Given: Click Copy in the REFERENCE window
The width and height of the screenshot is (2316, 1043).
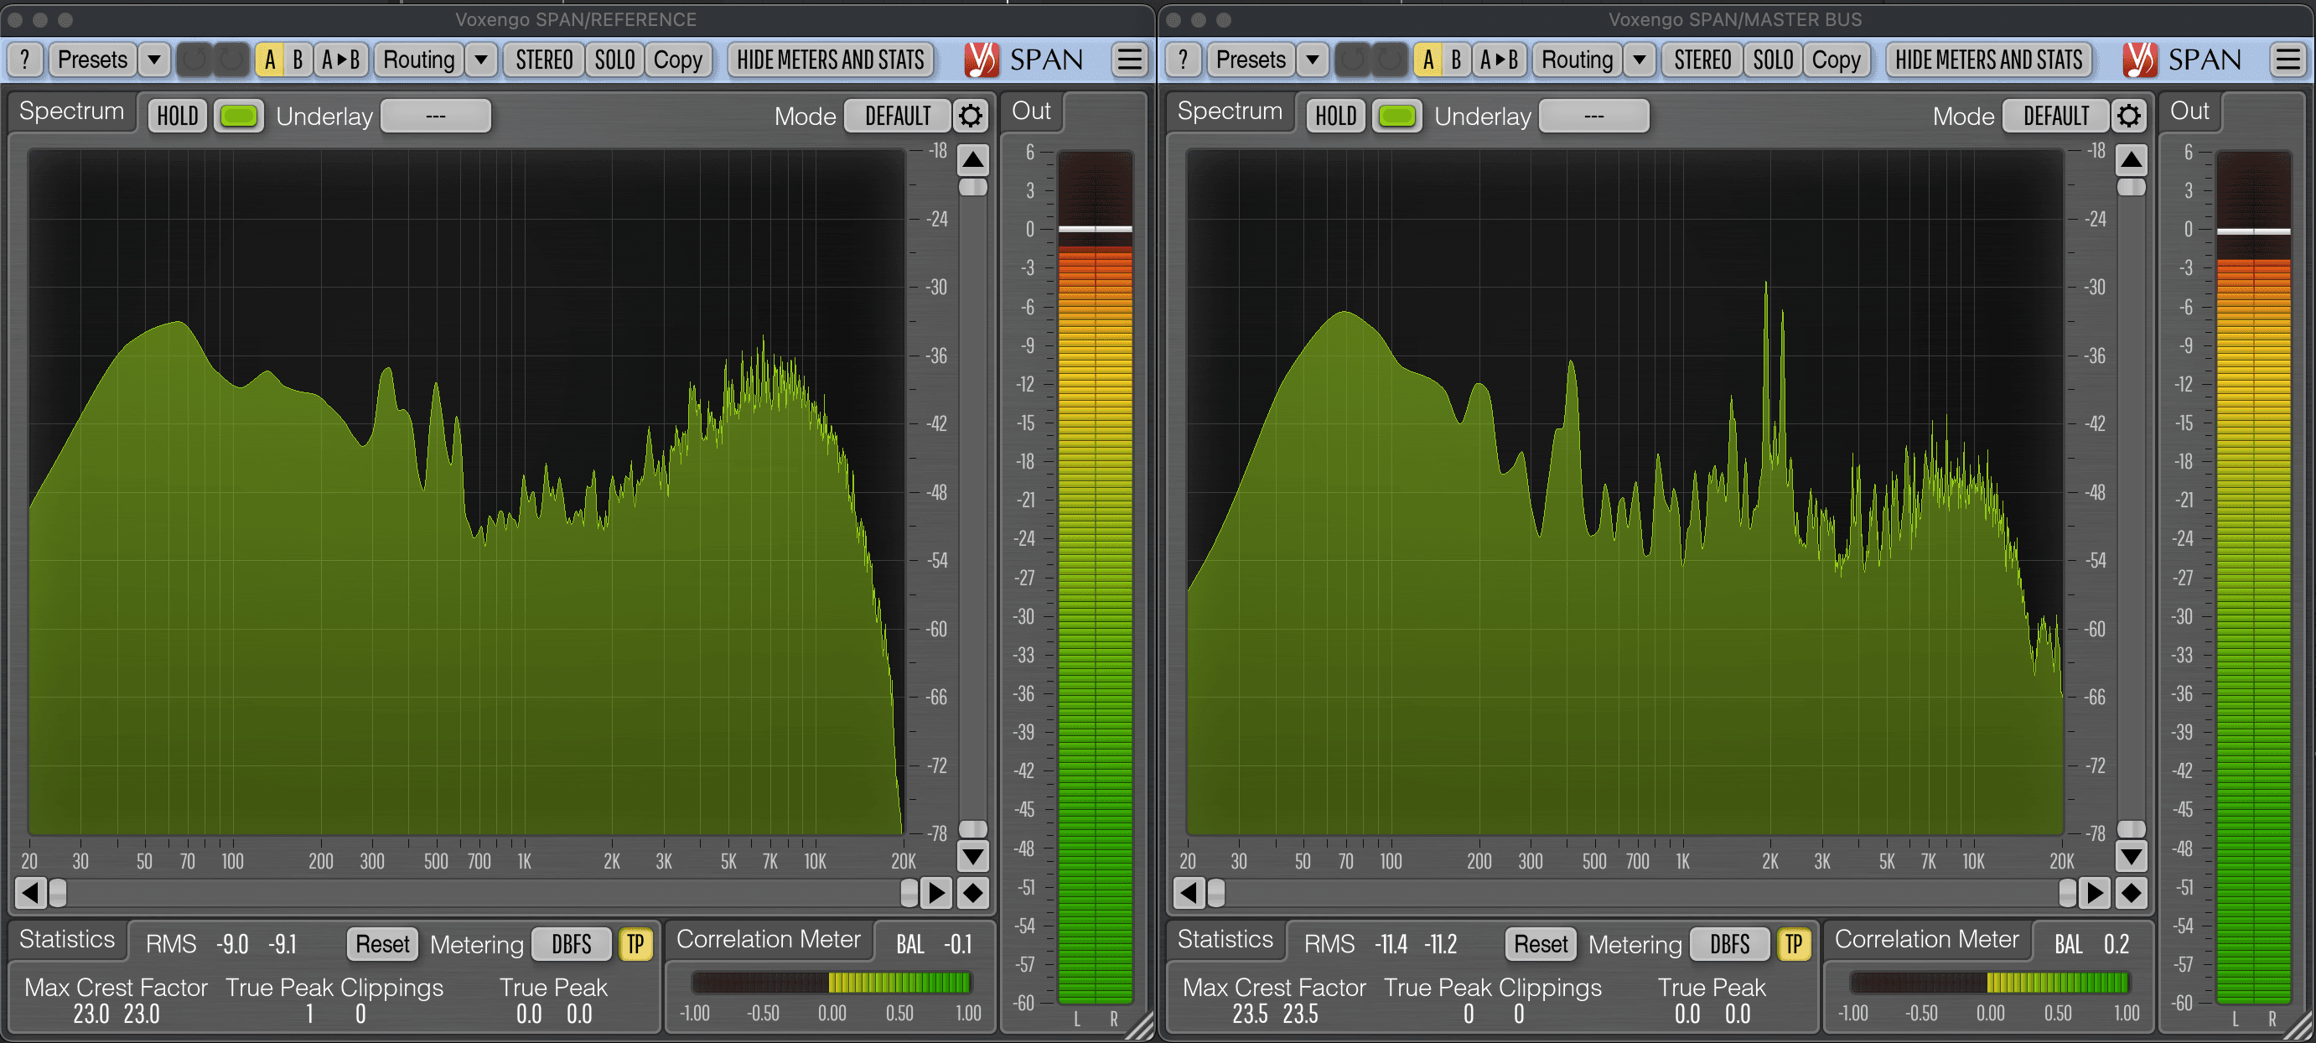Looking at the screenshot, I should click(678, 60).
